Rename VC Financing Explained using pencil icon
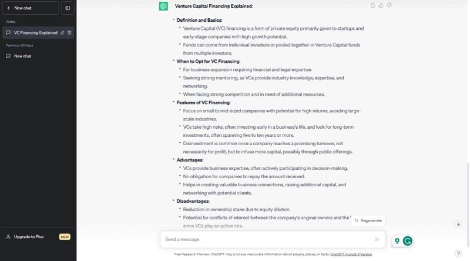This screenshot has width=470, height=261. (x=62, y=32)
